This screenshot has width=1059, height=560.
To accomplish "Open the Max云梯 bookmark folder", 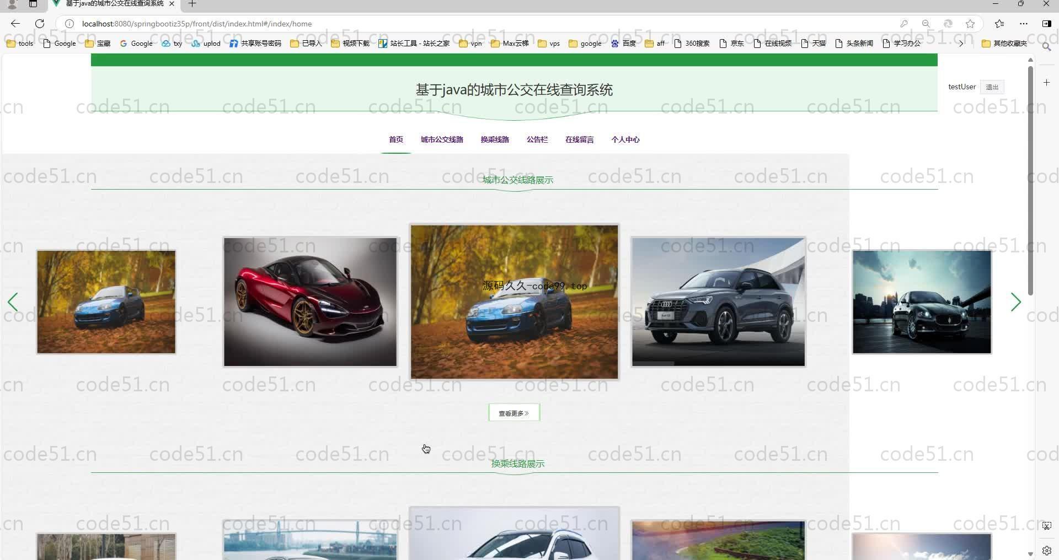I will [510, 44].
